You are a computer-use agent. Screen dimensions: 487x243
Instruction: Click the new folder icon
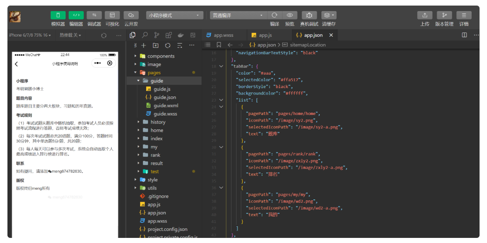[156, 45]
